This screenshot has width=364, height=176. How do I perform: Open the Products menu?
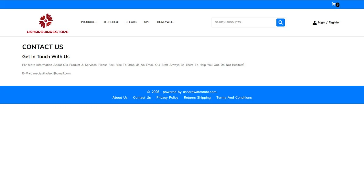pyautogui.click(x=89, y=22)
